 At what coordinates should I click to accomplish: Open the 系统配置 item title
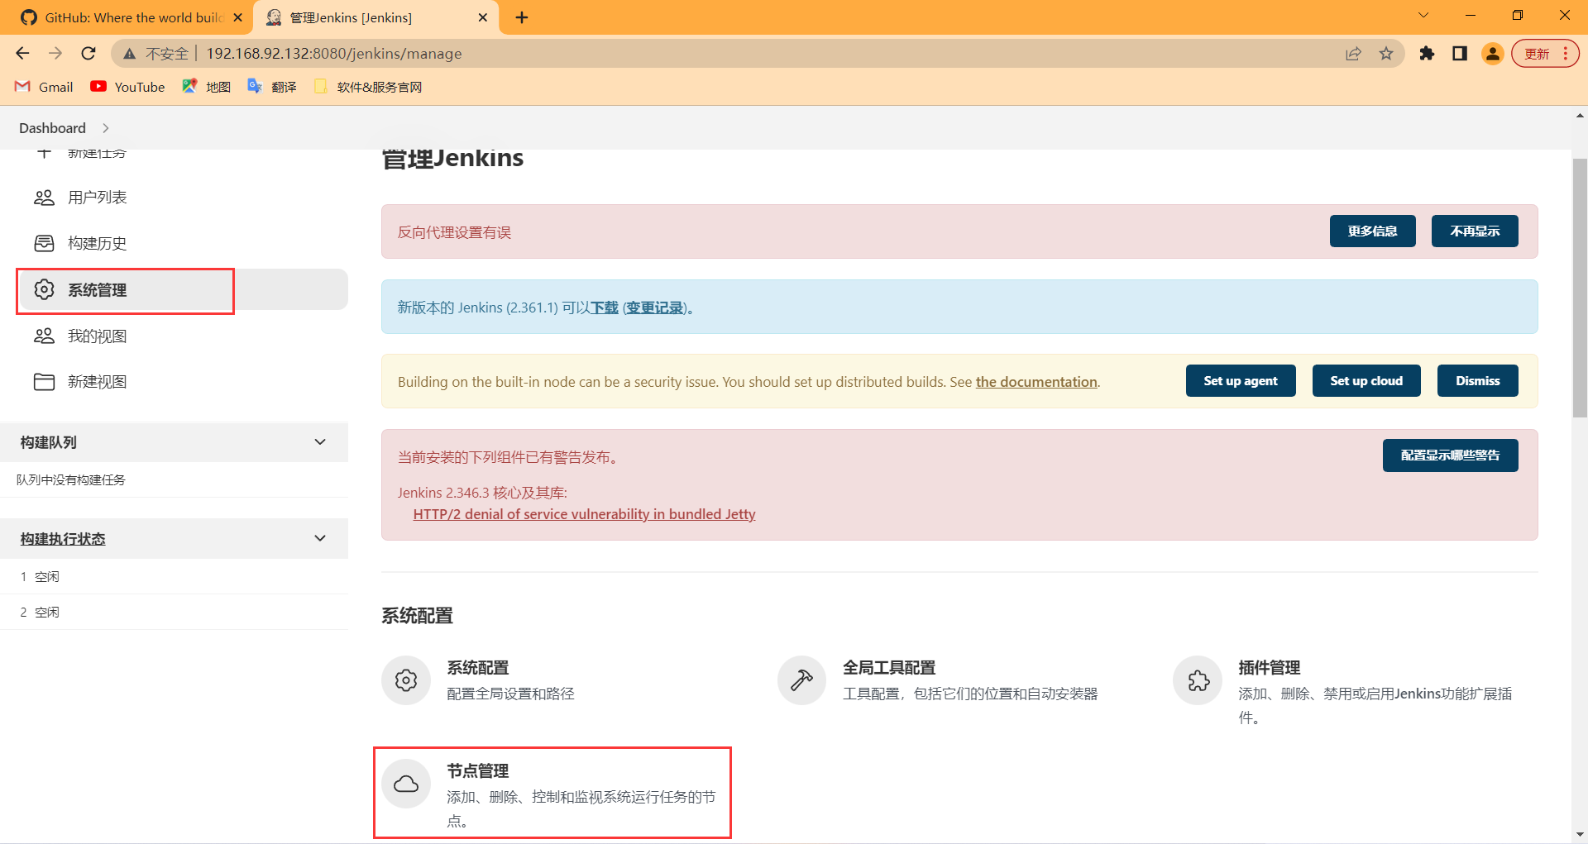[x=478, y=668]
